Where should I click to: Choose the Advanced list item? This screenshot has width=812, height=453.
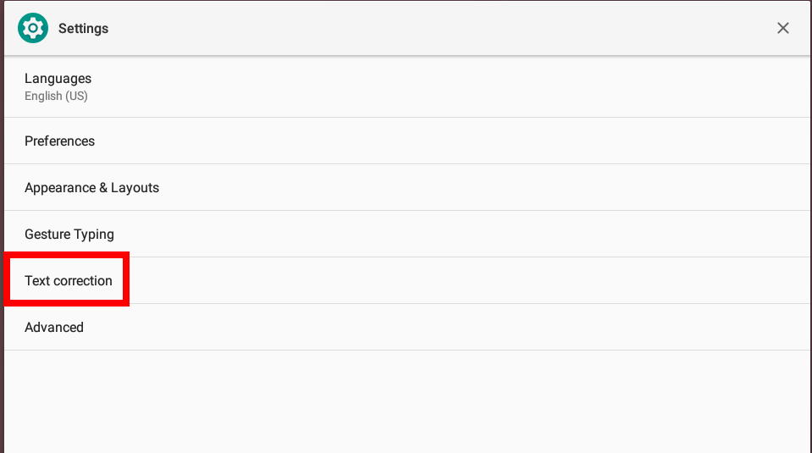tap(406, 327)
